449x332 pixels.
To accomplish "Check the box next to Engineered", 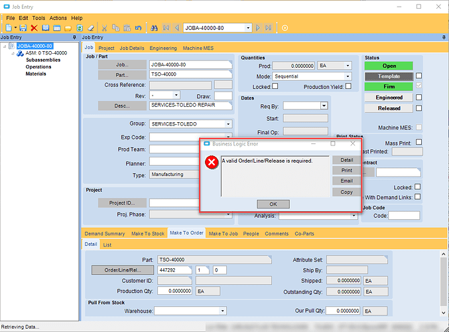I will pos(418,98).
